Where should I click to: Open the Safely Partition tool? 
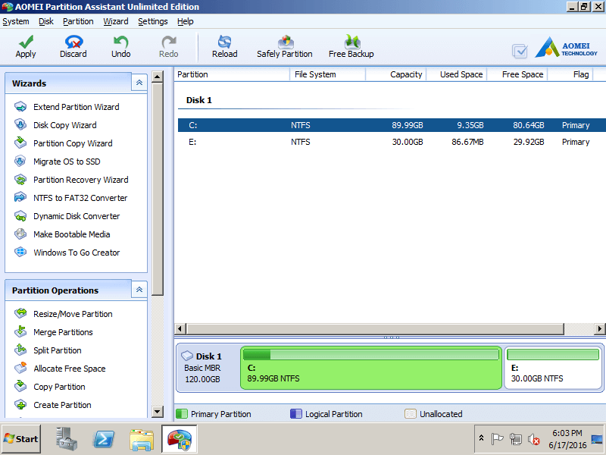pyautogui.click(x=285, y=42)
